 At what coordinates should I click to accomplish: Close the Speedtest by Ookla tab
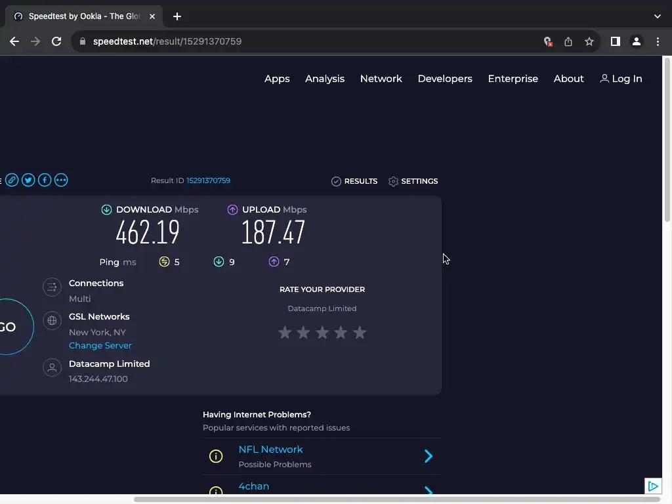(152, 16)
